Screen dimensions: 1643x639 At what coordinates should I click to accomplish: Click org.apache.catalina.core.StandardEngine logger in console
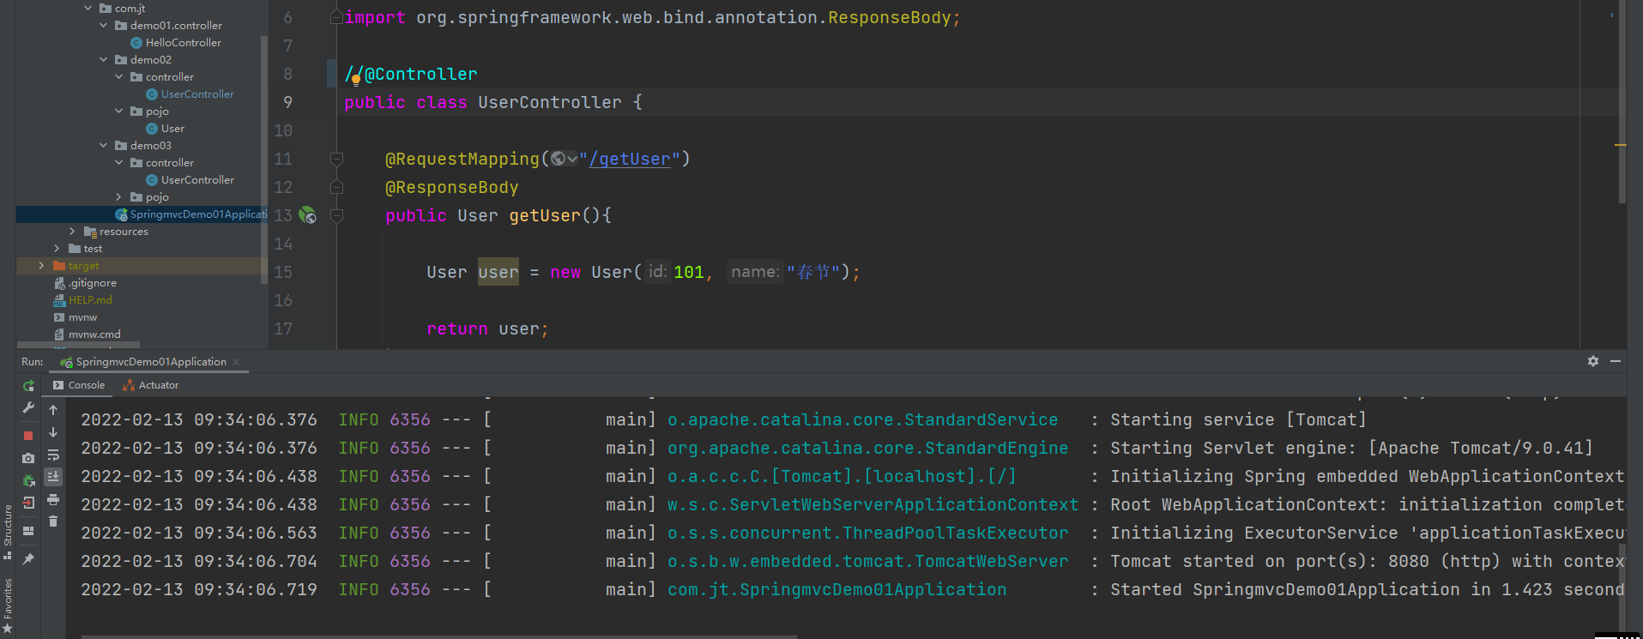868,448
